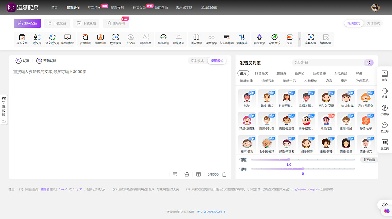
Task: Open the 背景音乐 background music tool
Action: pos(274,39)
